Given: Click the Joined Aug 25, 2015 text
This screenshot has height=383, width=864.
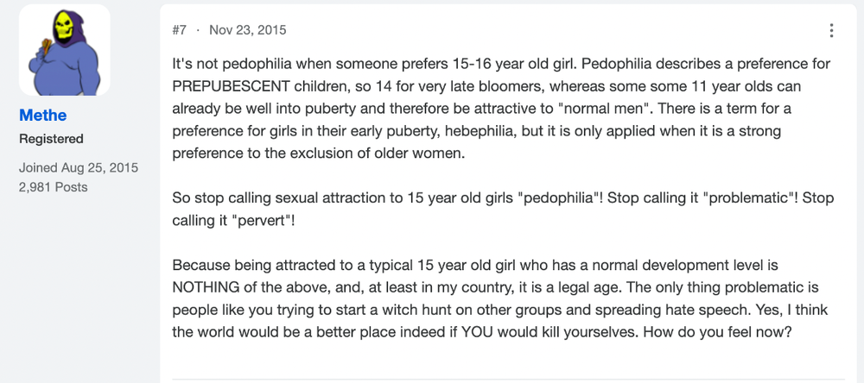Looking at the screenshot, I should (x=79, y=167).
